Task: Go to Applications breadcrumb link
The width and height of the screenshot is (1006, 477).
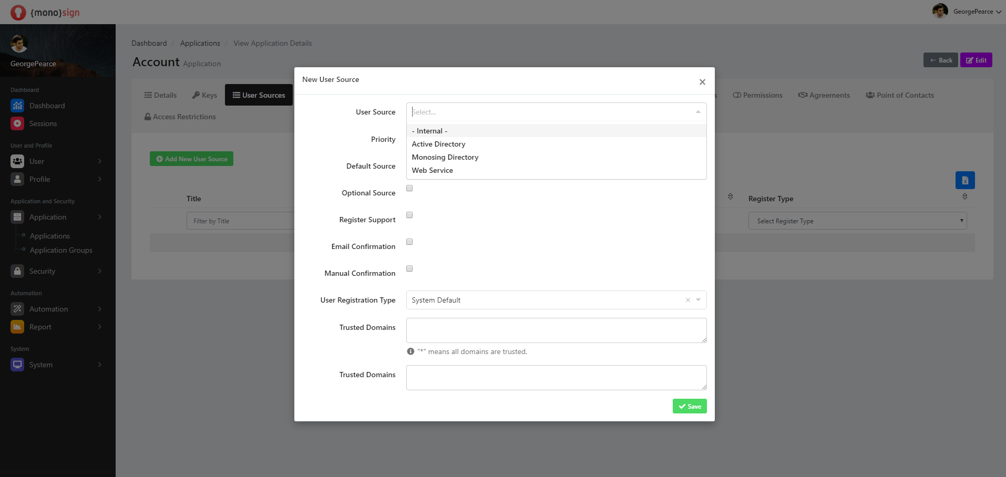Action: pos(200,43)
